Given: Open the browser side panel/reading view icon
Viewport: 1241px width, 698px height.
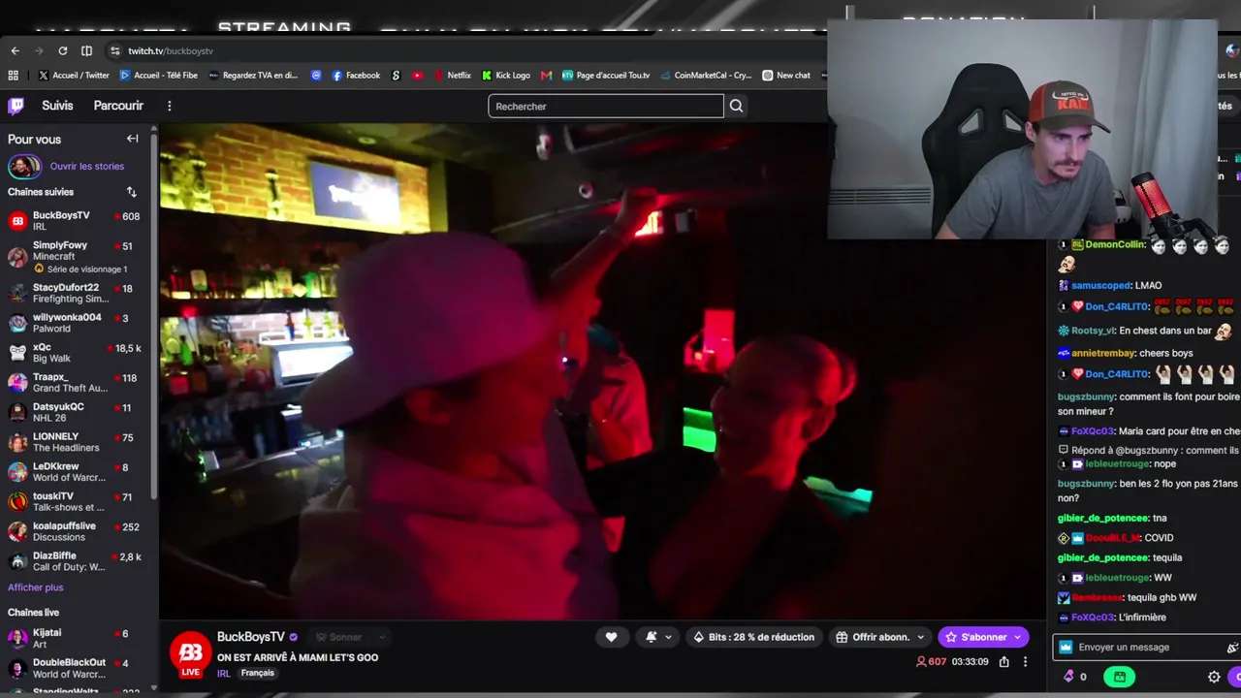Looking at the screenshot, I should (86, 50).
